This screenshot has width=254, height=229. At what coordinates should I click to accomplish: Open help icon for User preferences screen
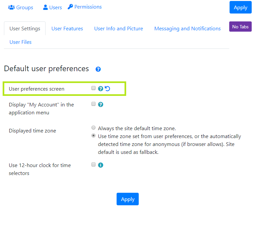[x=100, y=89]
